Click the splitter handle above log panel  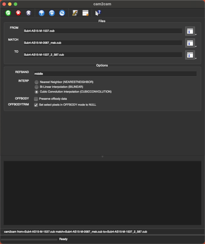(102, 157)
